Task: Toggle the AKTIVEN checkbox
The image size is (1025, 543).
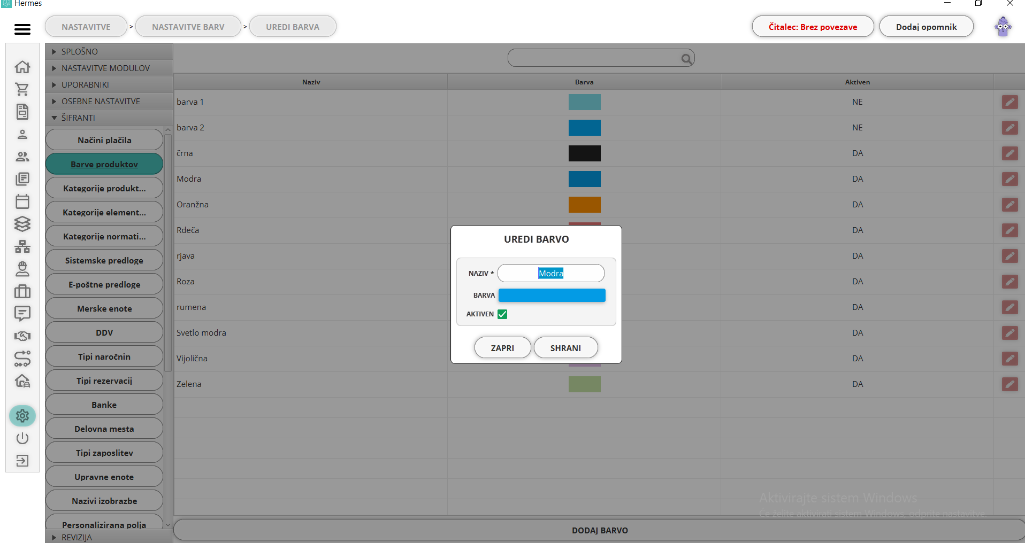Action: coord(502,314)
